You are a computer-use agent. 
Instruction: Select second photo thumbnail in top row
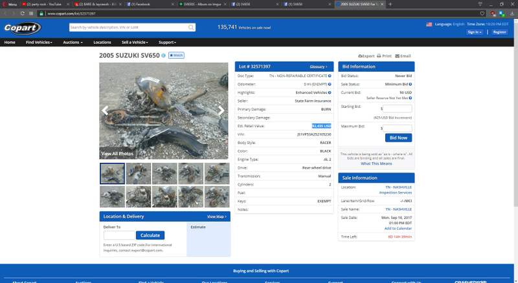tap(139, 174)
